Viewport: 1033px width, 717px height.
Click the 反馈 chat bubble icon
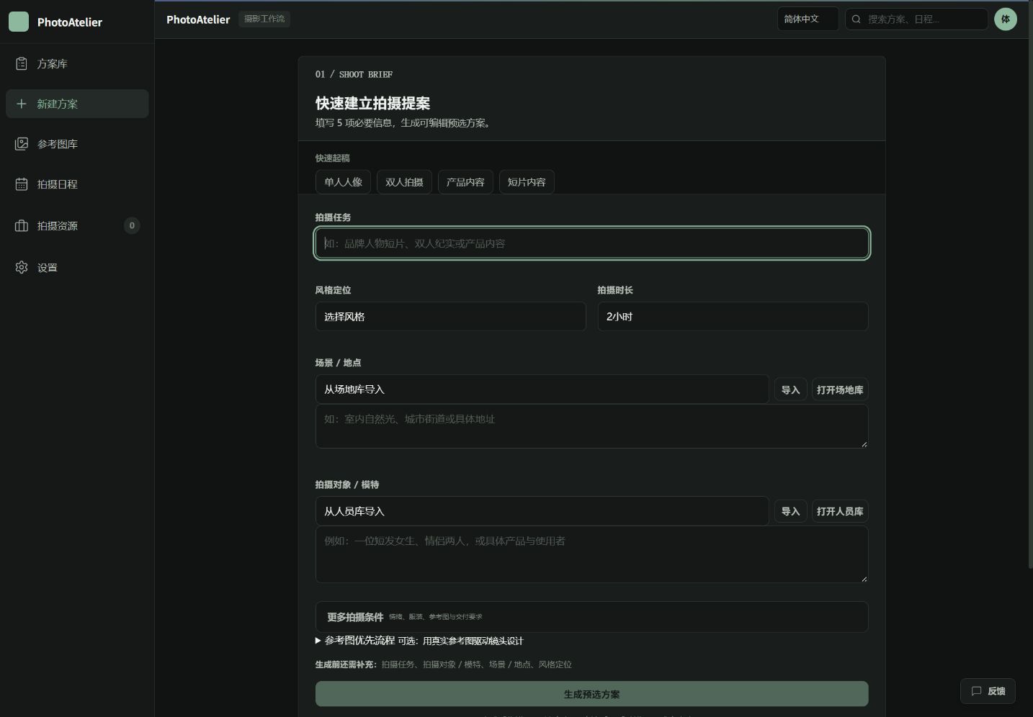pos(976,691)
